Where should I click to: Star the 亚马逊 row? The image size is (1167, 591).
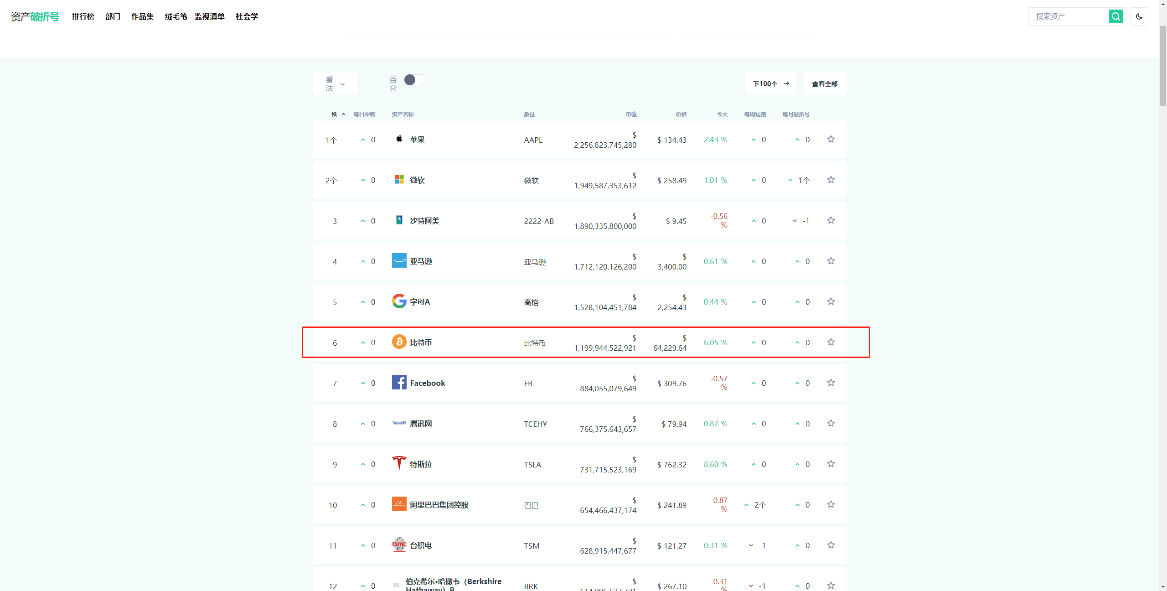click(831, 261)
